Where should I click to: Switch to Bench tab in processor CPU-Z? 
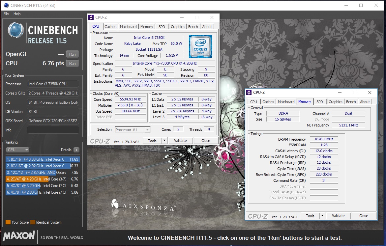[x=193, y=27]
